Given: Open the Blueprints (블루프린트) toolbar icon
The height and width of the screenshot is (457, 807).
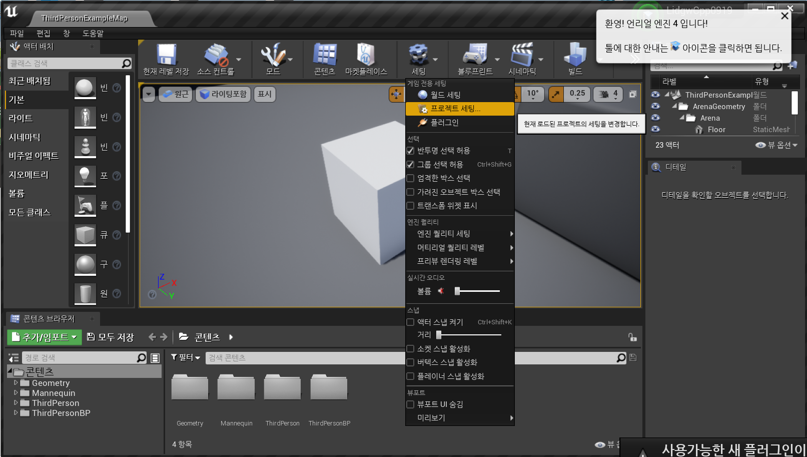Looking at the screenshot, I should (475, 54).
